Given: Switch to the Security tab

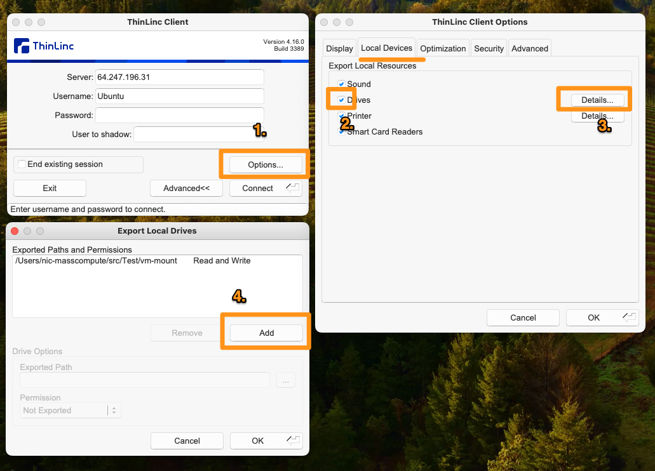Looking at the screenshot, I should pyautogui.click(x=489, y=48).
